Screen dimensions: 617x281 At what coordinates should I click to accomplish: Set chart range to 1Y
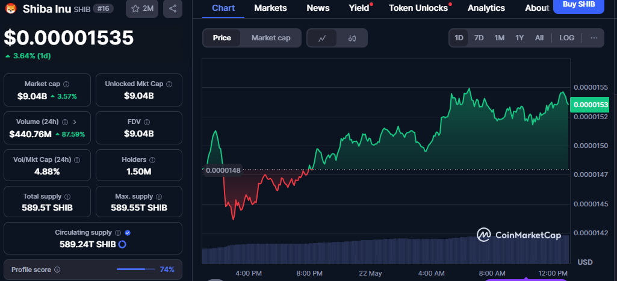click(519, 38)
